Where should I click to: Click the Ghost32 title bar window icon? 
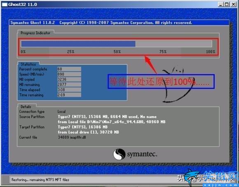pyautogui.click(x=5, y=5)
